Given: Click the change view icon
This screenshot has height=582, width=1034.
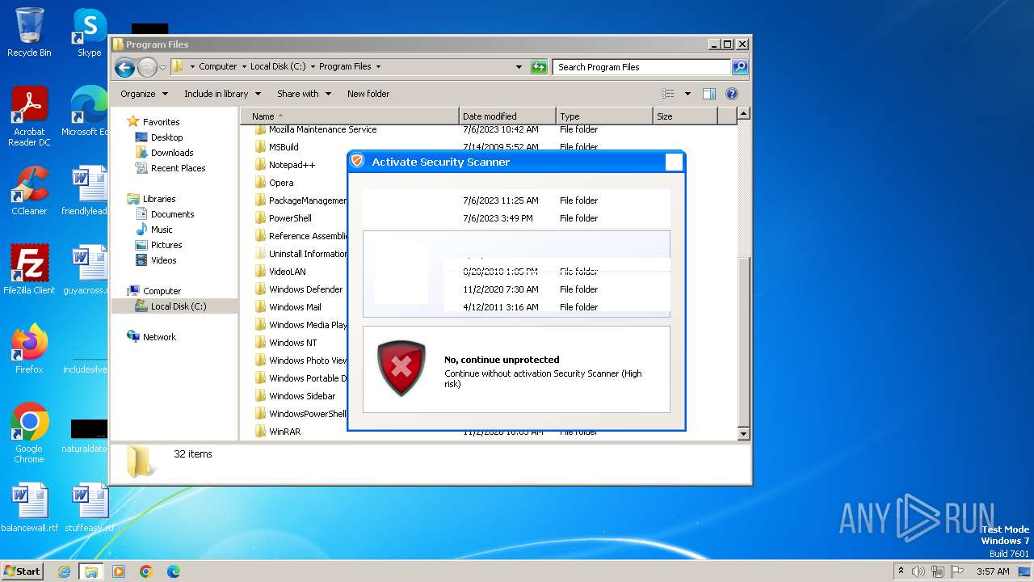Looking at the screenshot, I should point(668,94).
